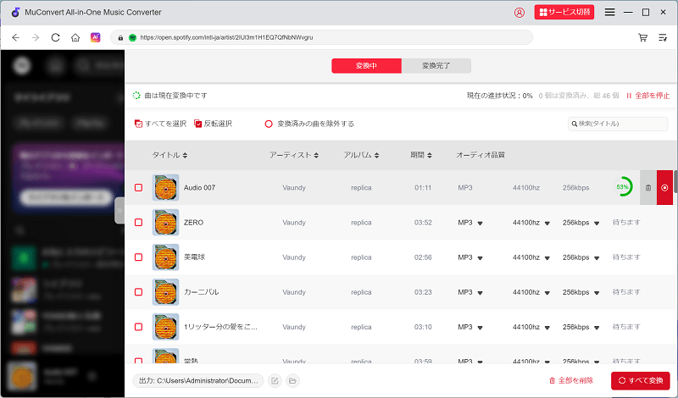Screen dimensions: 678x398
Task: Go back with the browser back arrow
Action: pyautogui.click(x=16, y=37)
